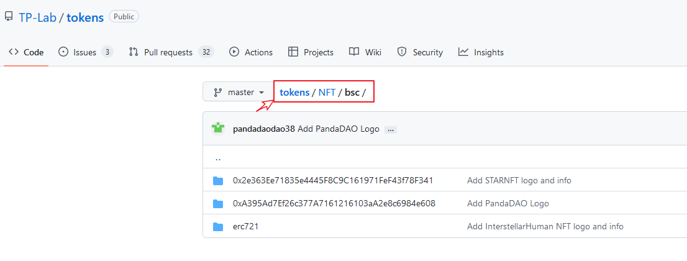
Task: Open the master branch dropdown
Action: pos(239,93)
